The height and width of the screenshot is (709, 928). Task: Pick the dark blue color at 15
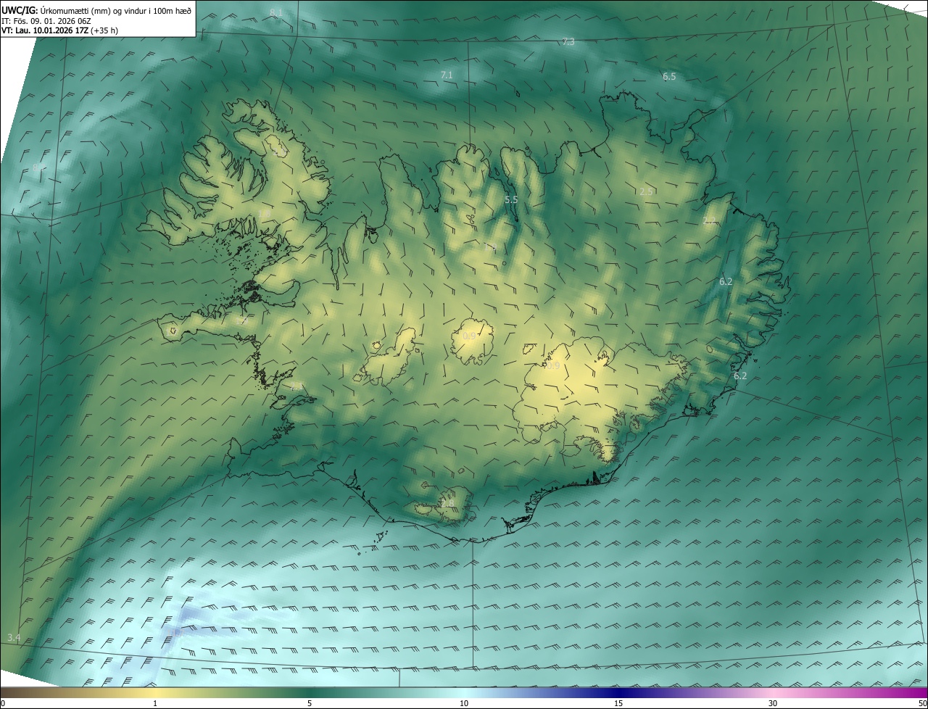pos(618,693)
